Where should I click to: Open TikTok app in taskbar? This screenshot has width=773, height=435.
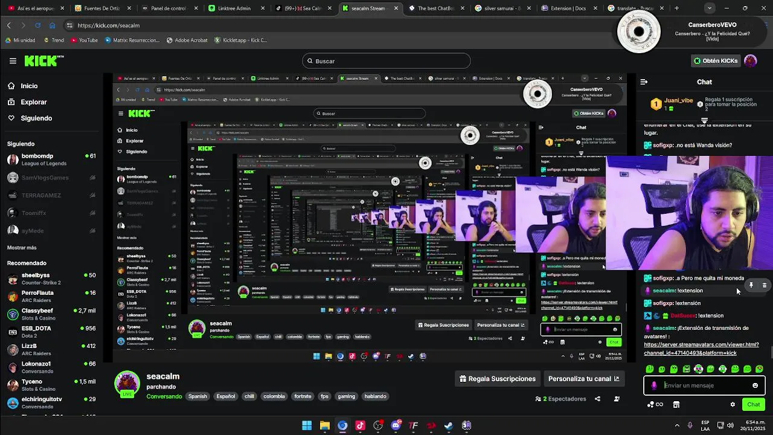(x=360, y=425)
